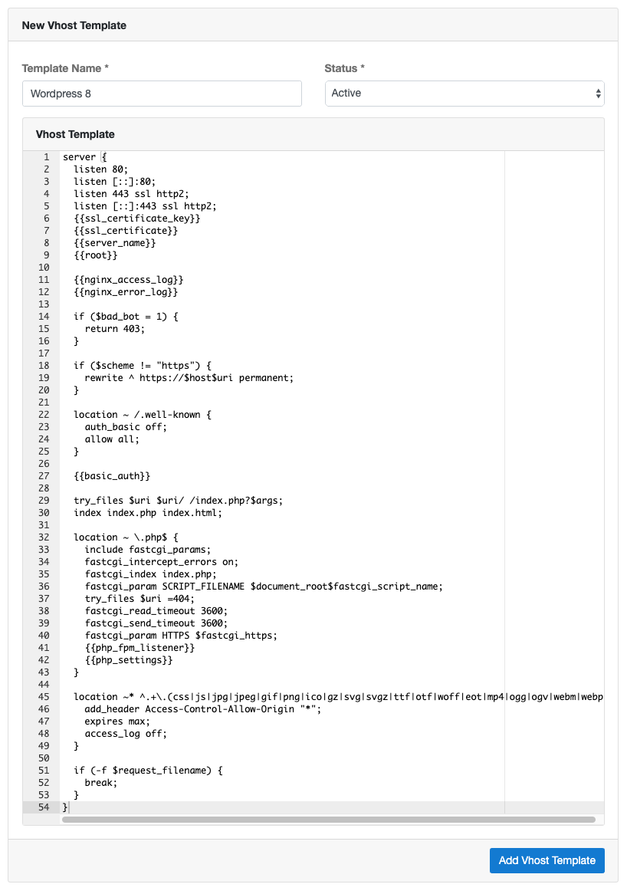Place cursor on the listen 80 line

[x=101, y=169]
